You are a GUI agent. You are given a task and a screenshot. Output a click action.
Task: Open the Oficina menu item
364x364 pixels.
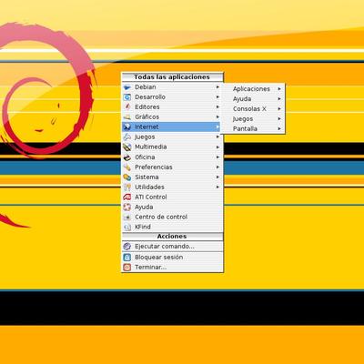tap(172, 157)
